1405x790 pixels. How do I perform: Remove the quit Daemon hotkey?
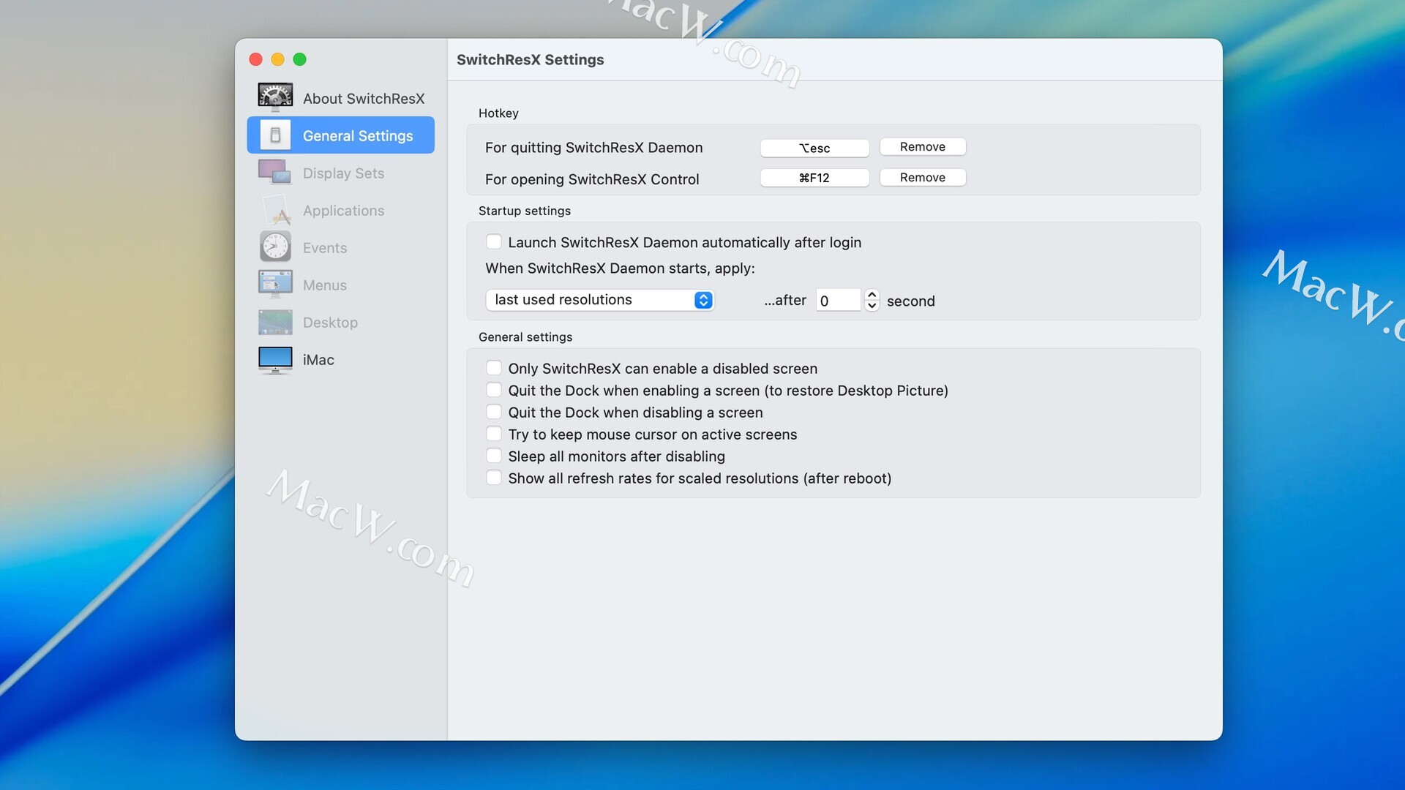(923, 147)
